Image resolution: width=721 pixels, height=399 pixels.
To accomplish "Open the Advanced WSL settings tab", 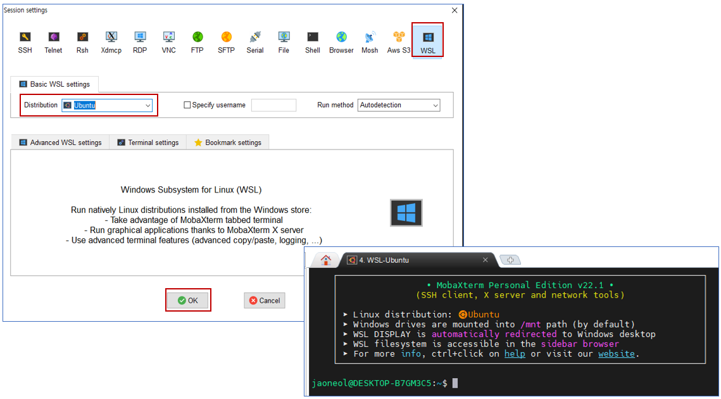I will coord(60,142).
